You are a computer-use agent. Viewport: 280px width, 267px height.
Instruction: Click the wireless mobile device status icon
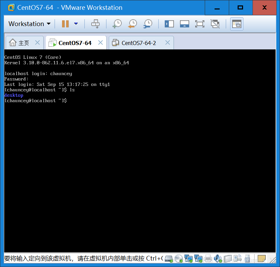pos(238,259)
